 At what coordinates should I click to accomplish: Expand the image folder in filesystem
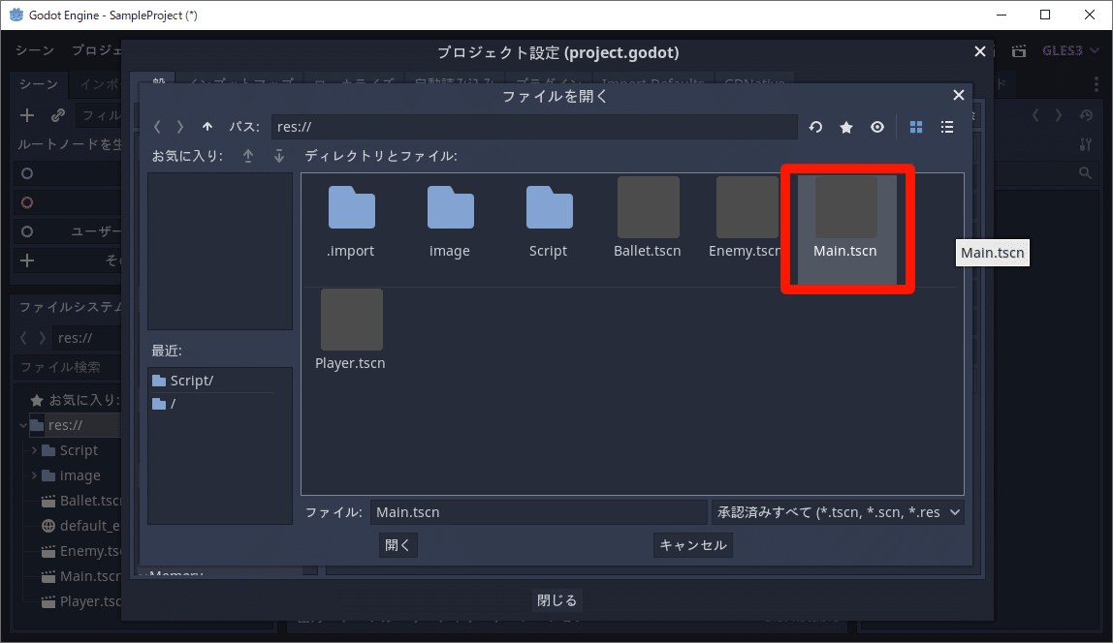tap(33, 475)
